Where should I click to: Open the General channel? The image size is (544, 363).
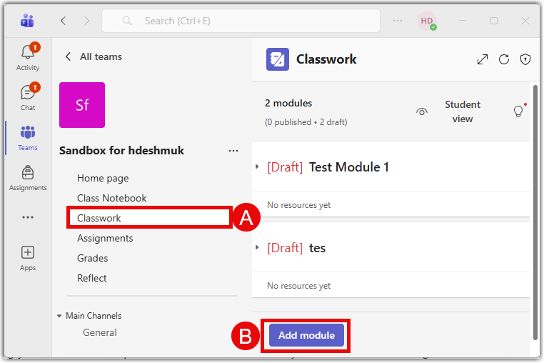(99, 332)
